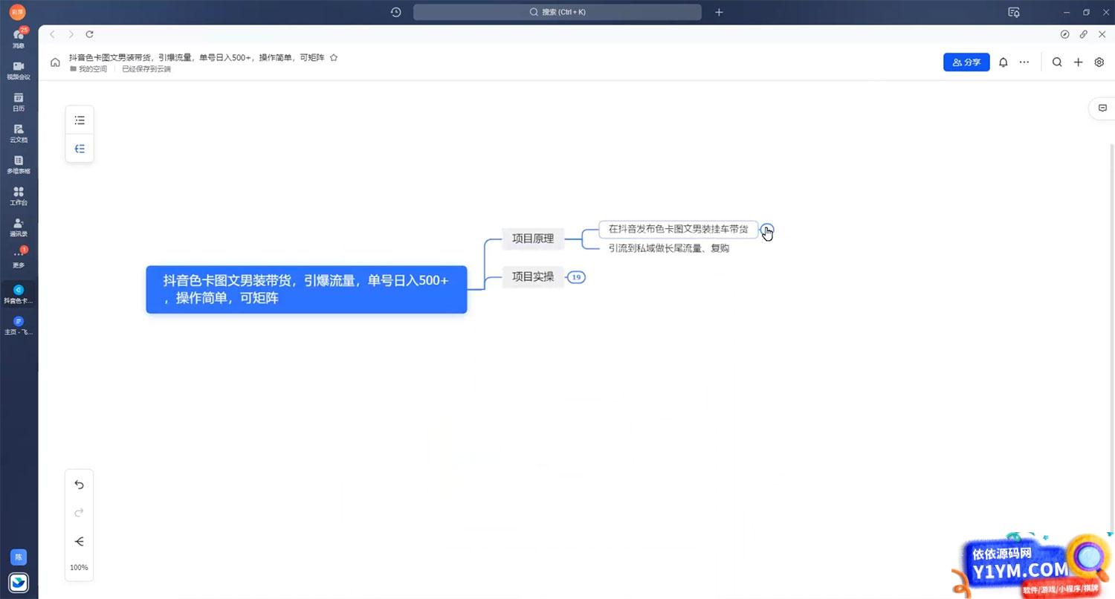Screen dimensions: 1115x599
Task: Select the 项目实操 node
Action: coord(533,276)
